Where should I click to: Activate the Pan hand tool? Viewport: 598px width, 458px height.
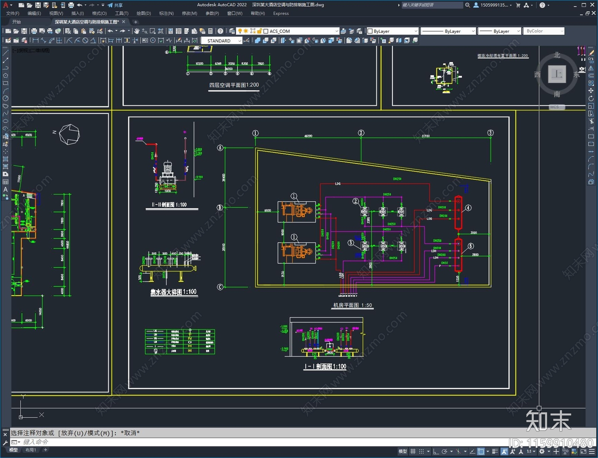click(137, 31)
